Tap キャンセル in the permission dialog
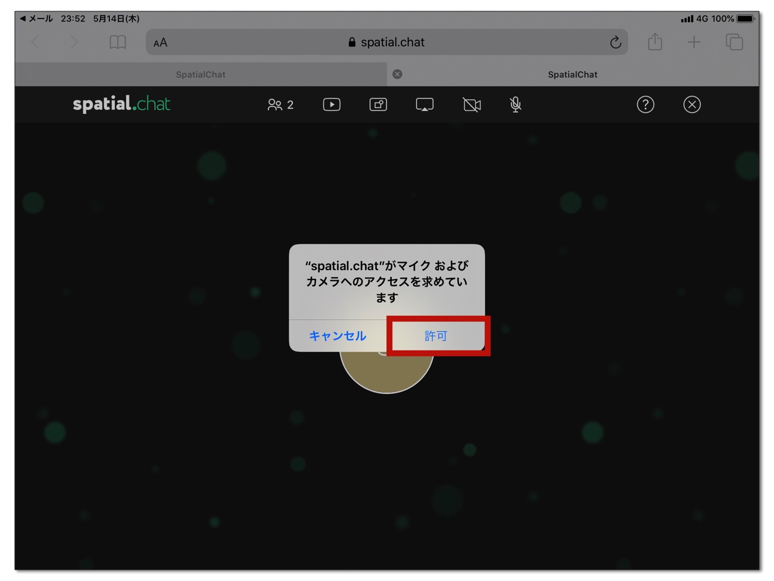Viewport: 774px width, 581px height. [338, 336]
